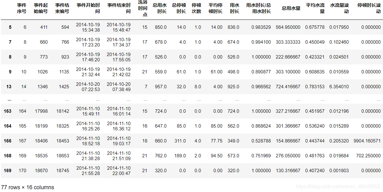Image resolution: width=383 pixels, height=192 pixels.
Task: Click start time 2014-10-19 21:32:44
Action: (88, 72)
